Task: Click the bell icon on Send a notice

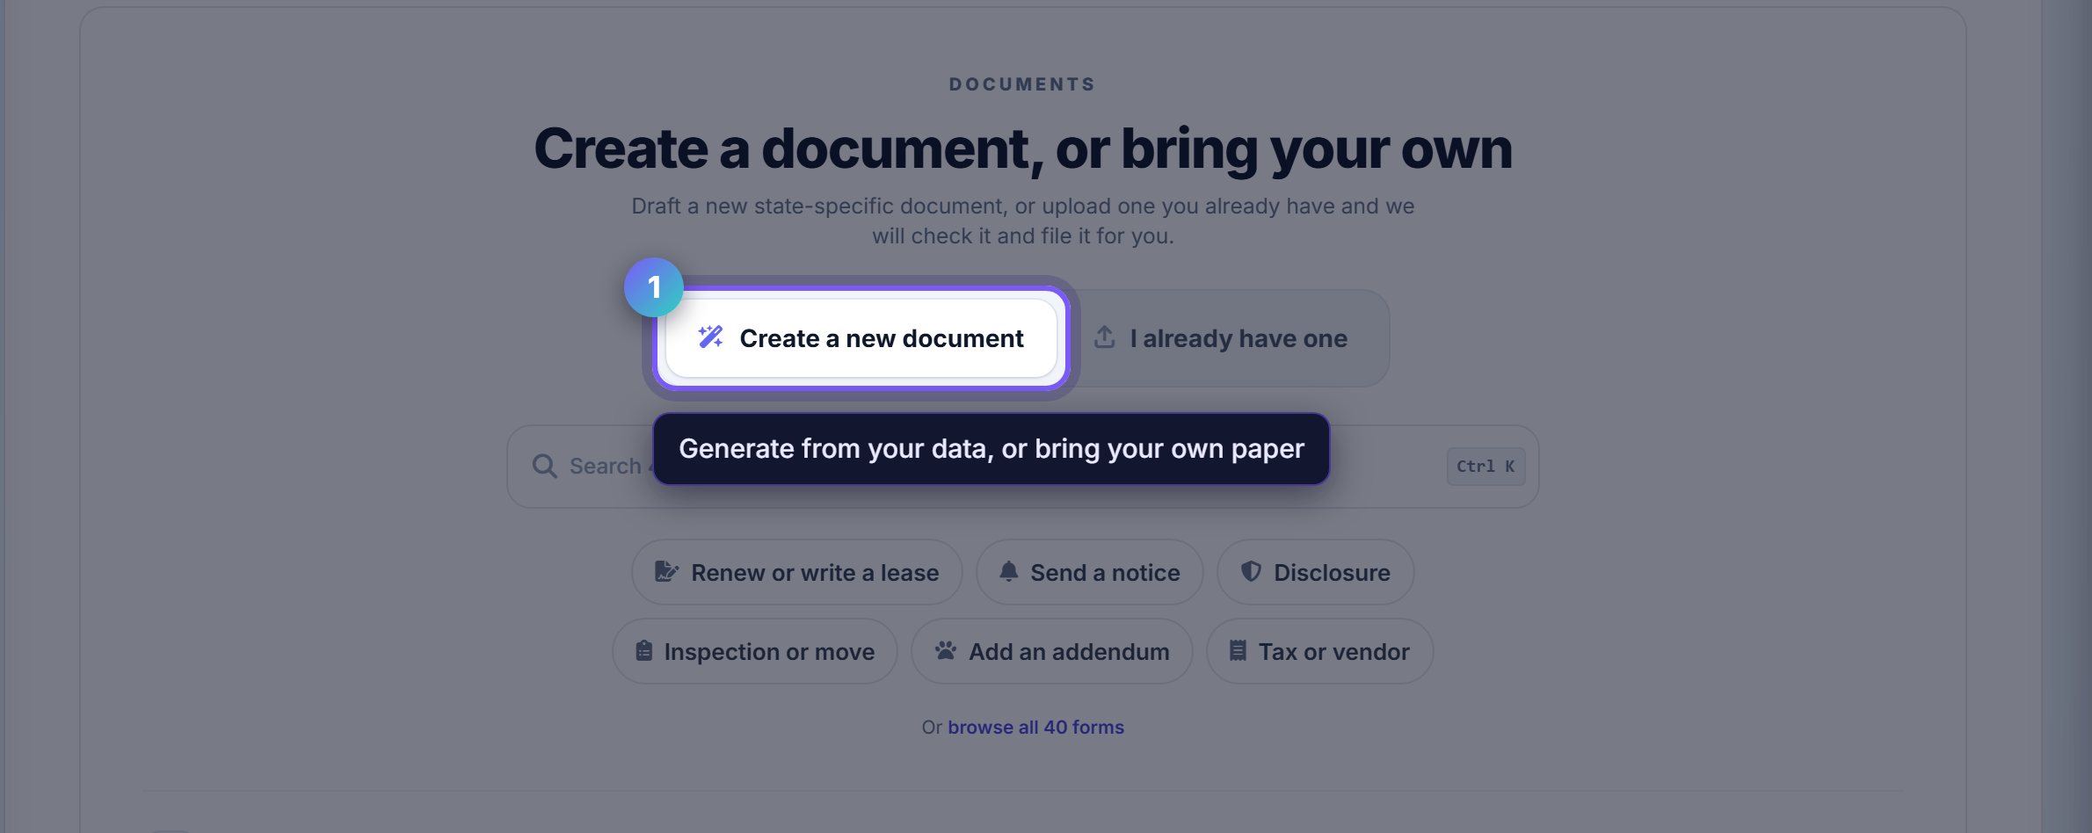Action: pyautogui.click(x=1008, y=572)
